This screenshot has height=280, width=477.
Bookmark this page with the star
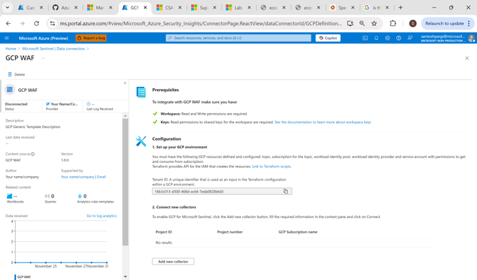[x=374, y=23]
